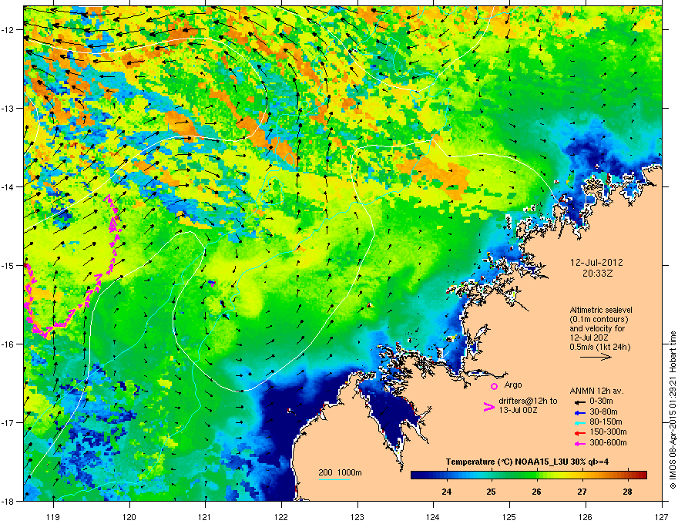Click the colorbar tick label '25'
The height and width of the screenshot is (524, 678).
(x=492, y=492)
